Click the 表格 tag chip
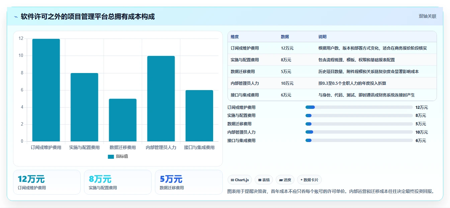450x208 pixels. coord(264,180)
